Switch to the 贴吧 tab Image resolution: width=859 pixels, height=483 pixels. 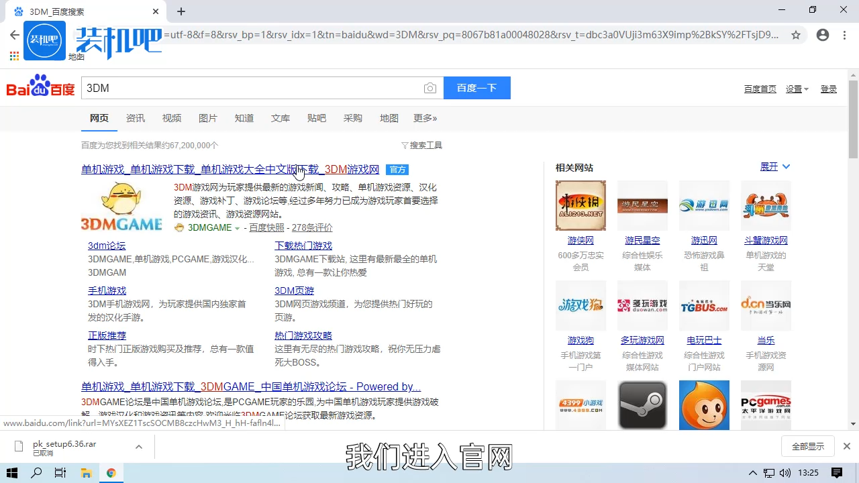[x=317, y=118]
